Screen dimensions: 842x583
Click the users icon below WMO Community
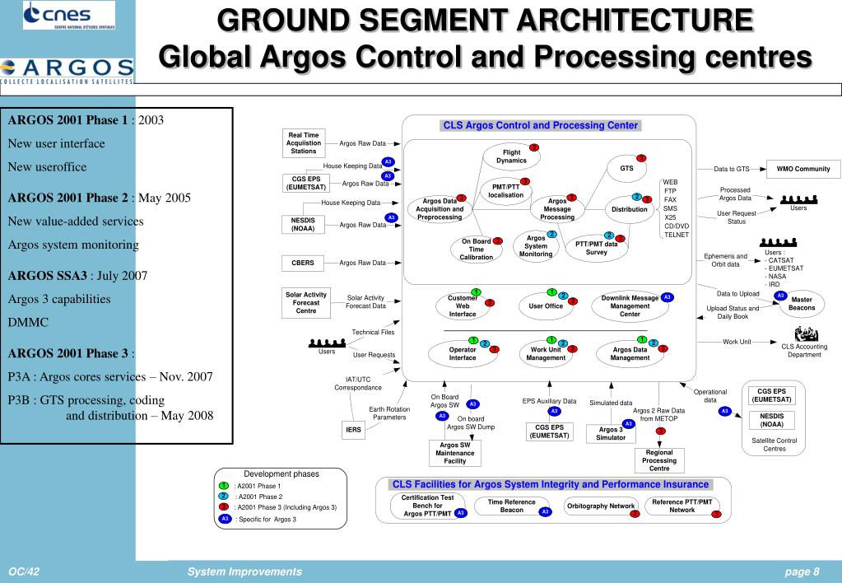[x=798, y=199]
